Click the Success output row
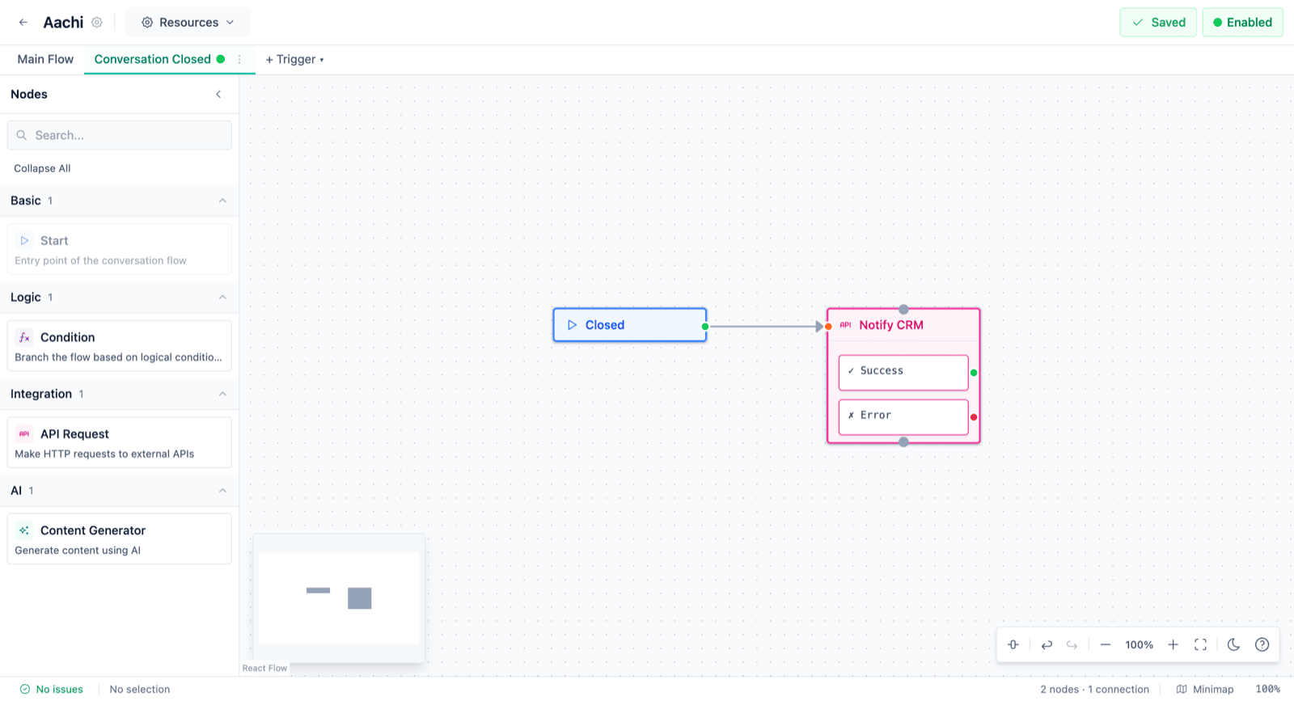 point(903,373)
